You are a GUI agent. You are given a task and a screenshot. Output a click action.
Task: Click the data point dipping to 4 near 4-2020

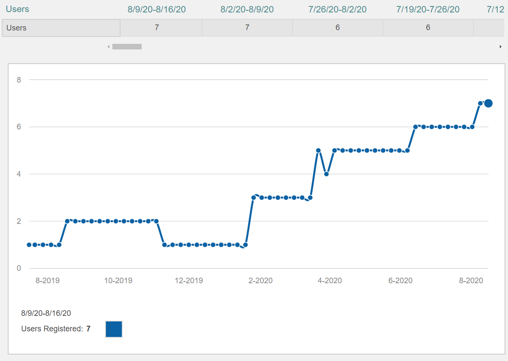click(326, 174)
